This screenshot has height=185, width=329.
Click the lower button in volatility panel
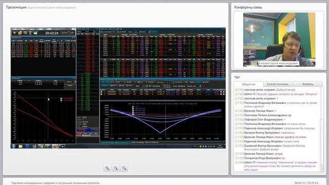coord(70,85)
